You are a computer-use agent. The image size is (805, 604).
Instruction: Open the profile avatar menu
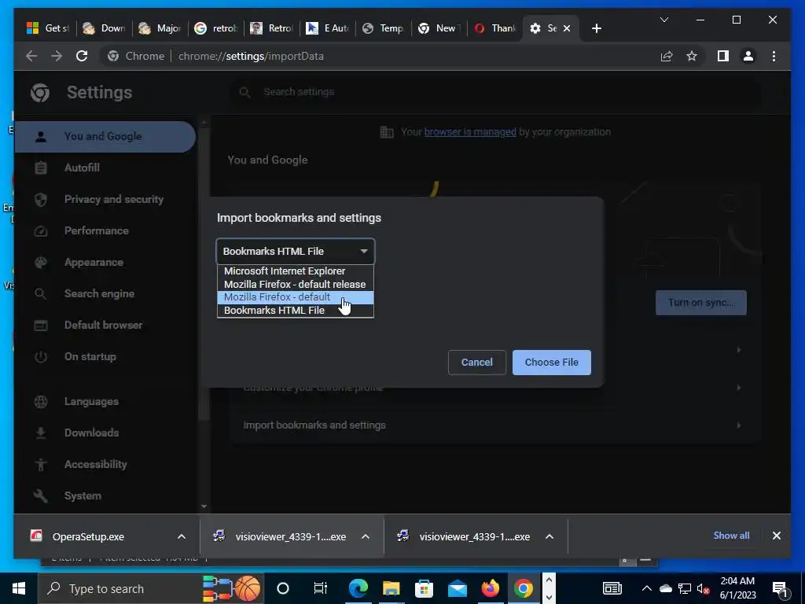(748, 56)
